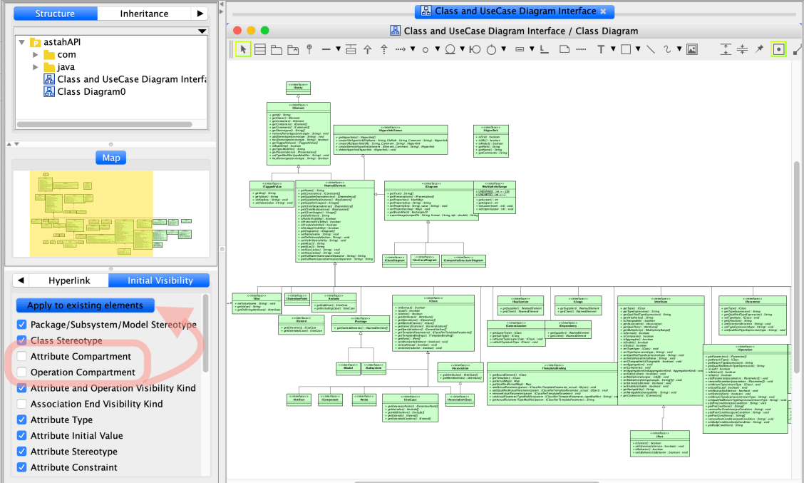This screenshot has width=804, height=483.
Task: Select the arrow Select tool
Action: 243,49
